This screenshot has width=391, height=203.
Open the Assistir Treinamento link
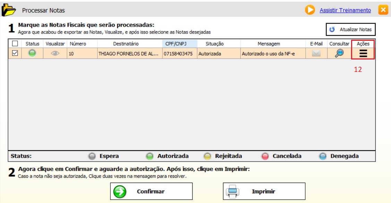pyautogui.click(x=345, y=10)
